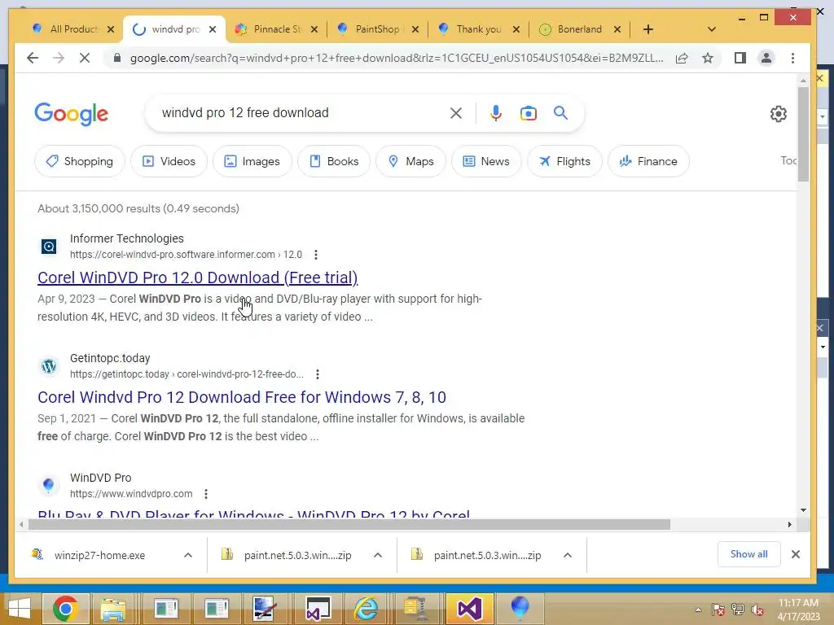Click the Google logo
Viewport: 834px width, 625px height.
coord(72,114)
